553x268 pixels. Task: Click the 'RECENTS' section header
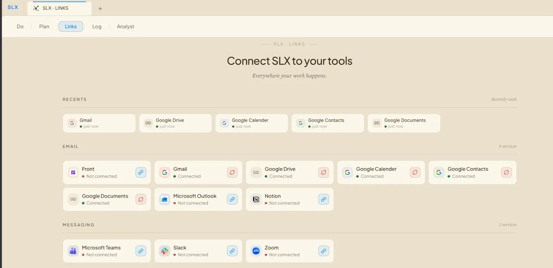75,99
